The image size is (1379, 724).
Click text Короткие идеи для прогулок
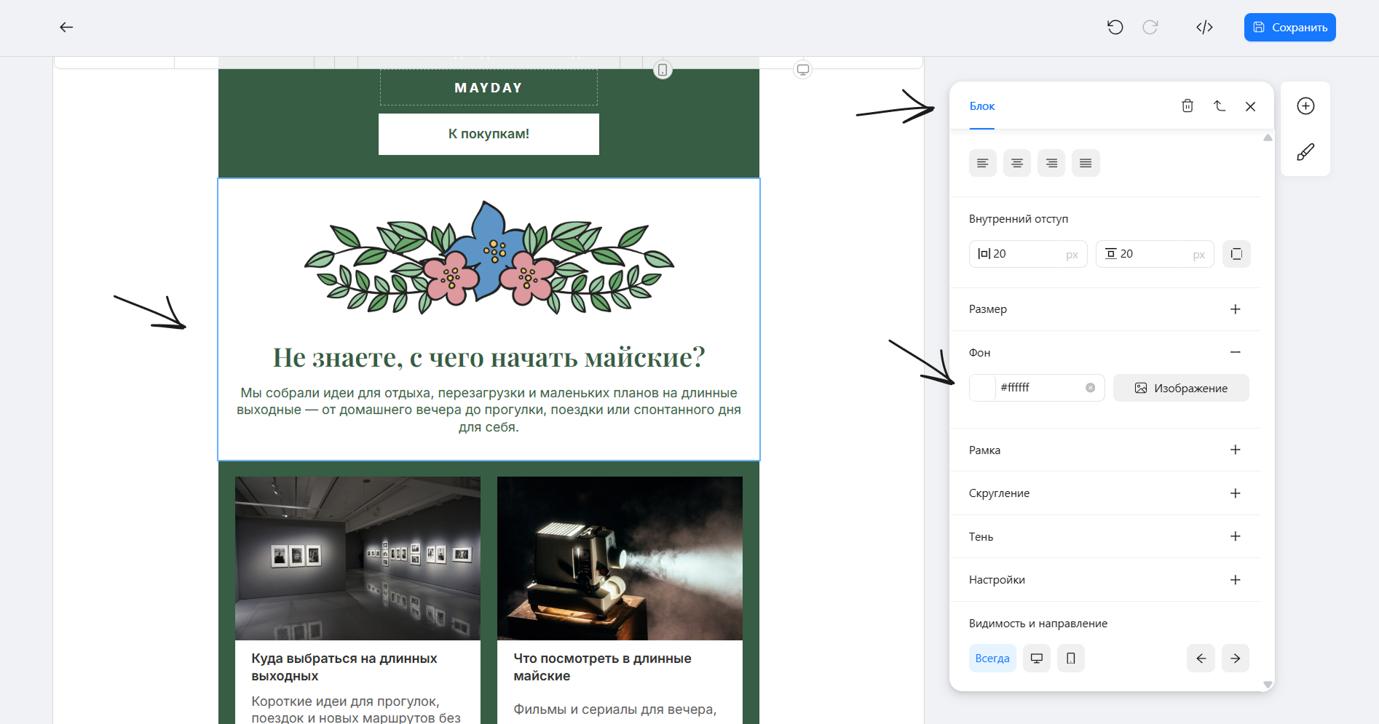pos(355,710)
